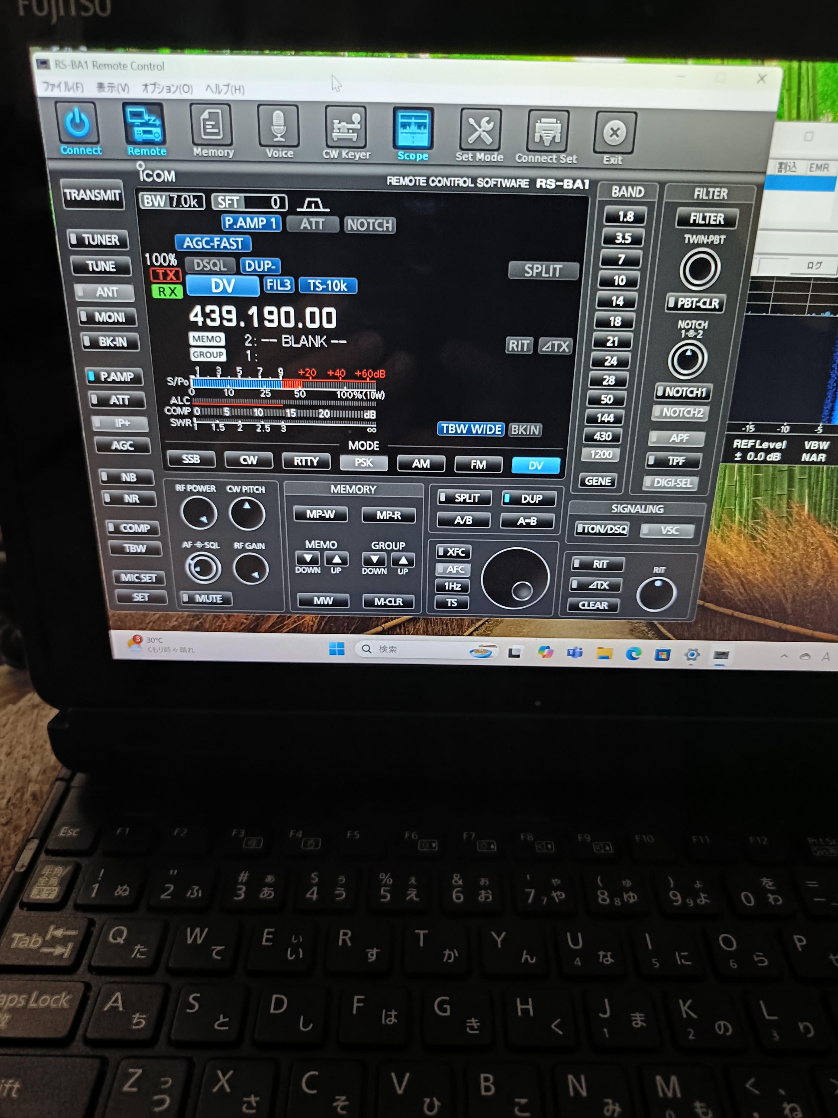Select CW mode

point(249,460)
